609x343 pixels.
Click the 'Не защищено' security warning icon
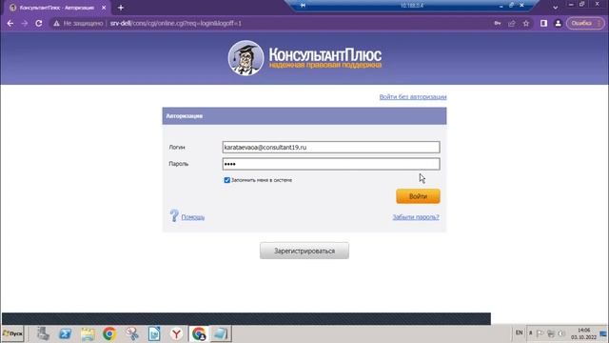coord(57,23)
